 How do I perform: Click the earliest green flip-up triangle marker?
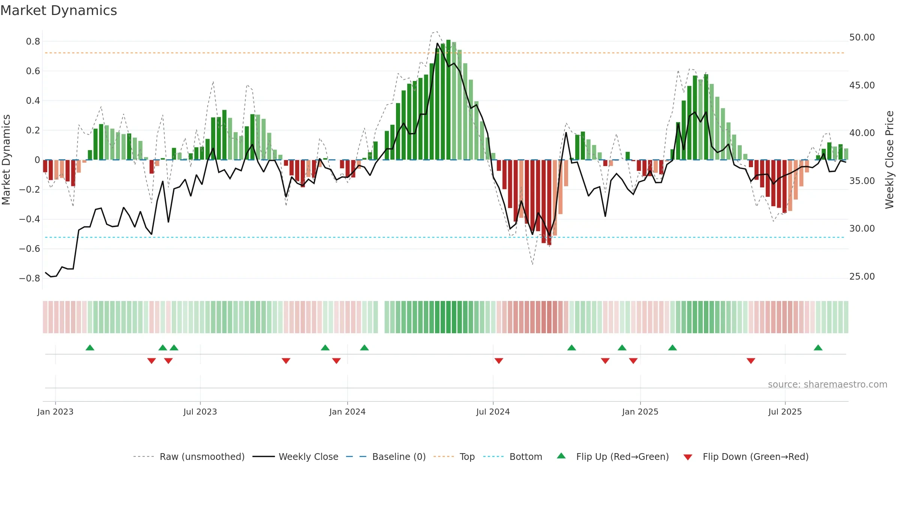pyautogui.click(x=90, y=347)
